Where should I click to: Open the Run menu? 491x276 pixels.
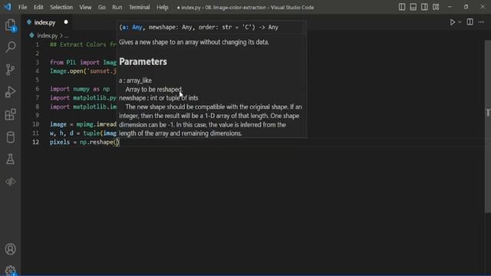tap(117, 7)
